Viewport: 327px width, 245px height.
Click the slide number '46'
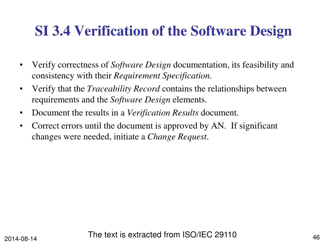(x=316, y=237)
